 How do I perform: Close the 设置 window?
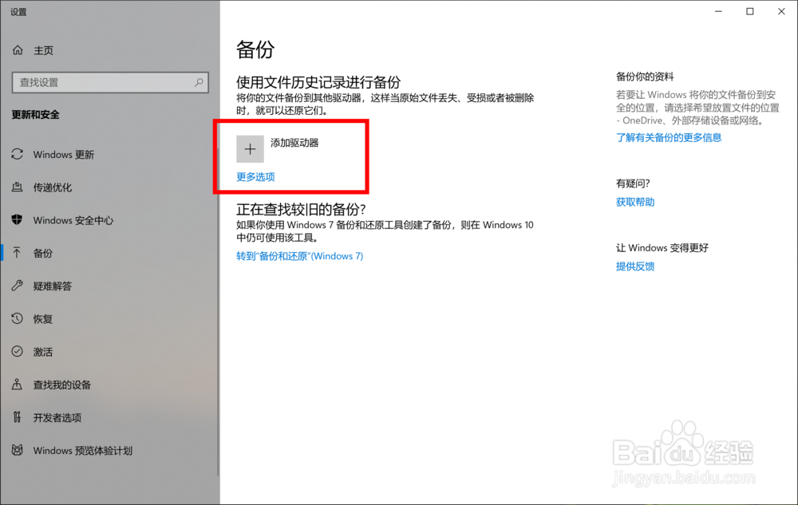point(781,11)
